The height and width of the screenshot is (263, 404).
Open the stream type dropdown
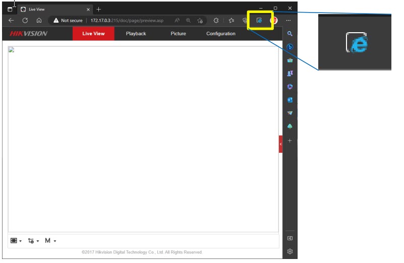(x=34, y=241)
